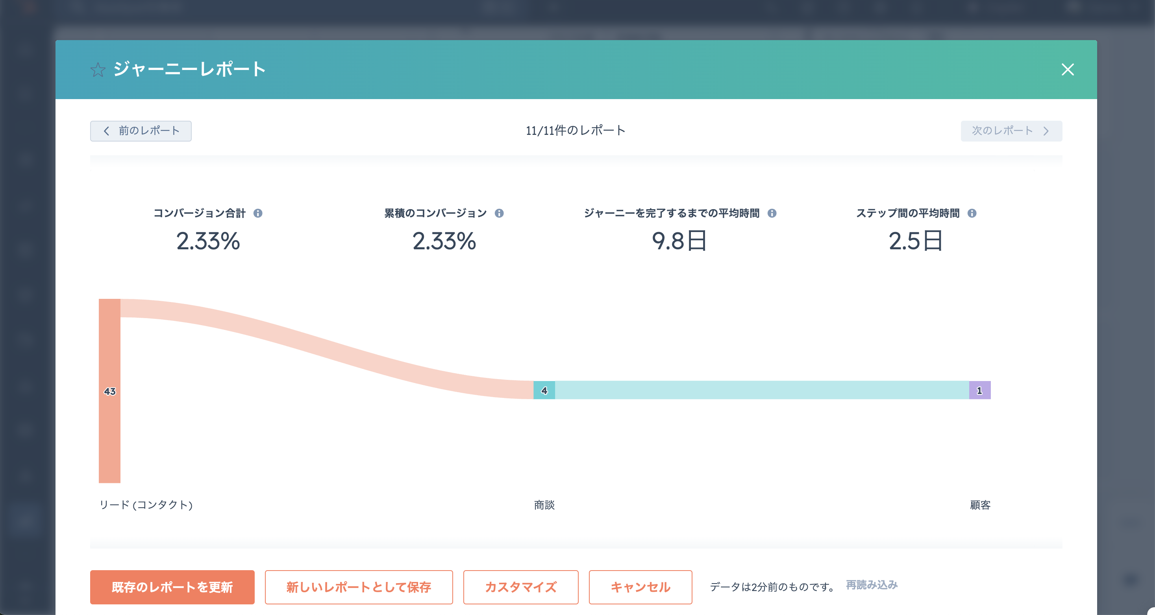Open info tooltip for ジャーニーを完了するまでの平均時間
1155x615 pixels.
[772, 213]
